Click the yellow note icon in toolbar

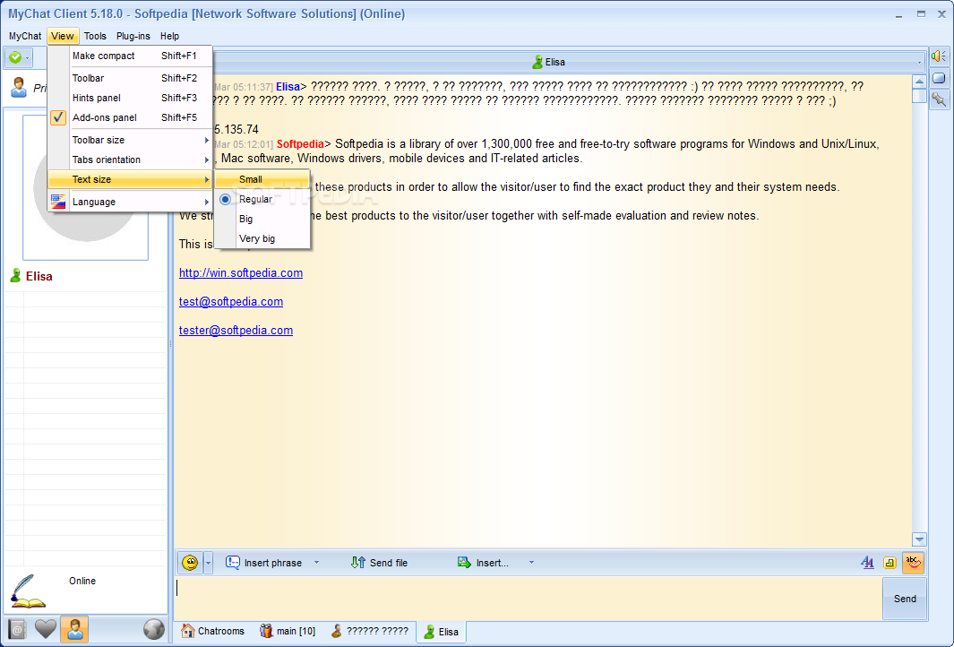tap(890, 563)
